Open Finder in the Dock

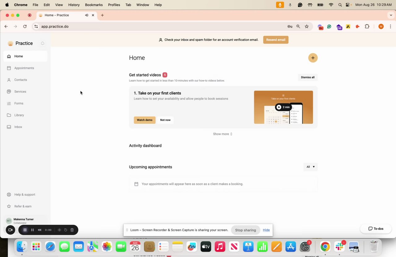(22, 246)
